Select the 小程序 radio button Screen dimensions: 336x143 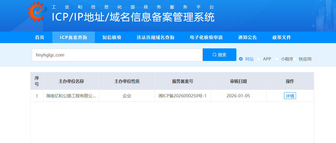[x=277, y=59]
